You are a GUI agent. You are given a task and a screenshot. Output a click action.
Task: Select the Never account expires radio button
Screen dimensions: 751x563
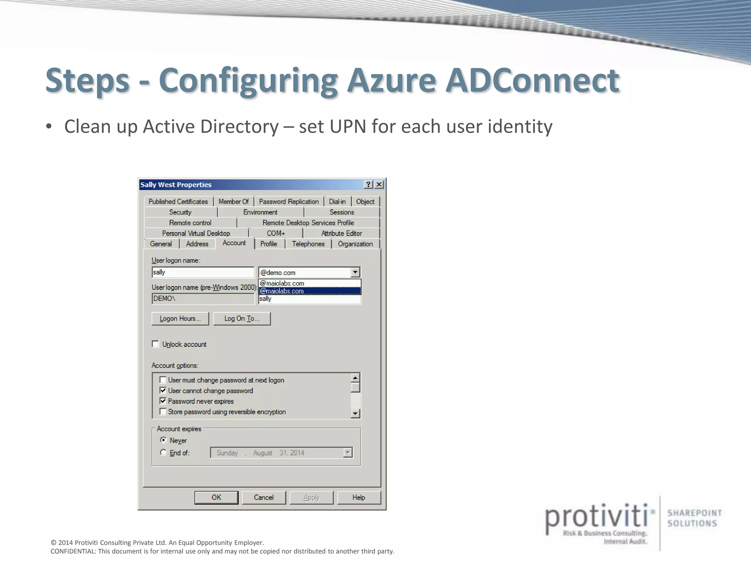pos(164,440)
